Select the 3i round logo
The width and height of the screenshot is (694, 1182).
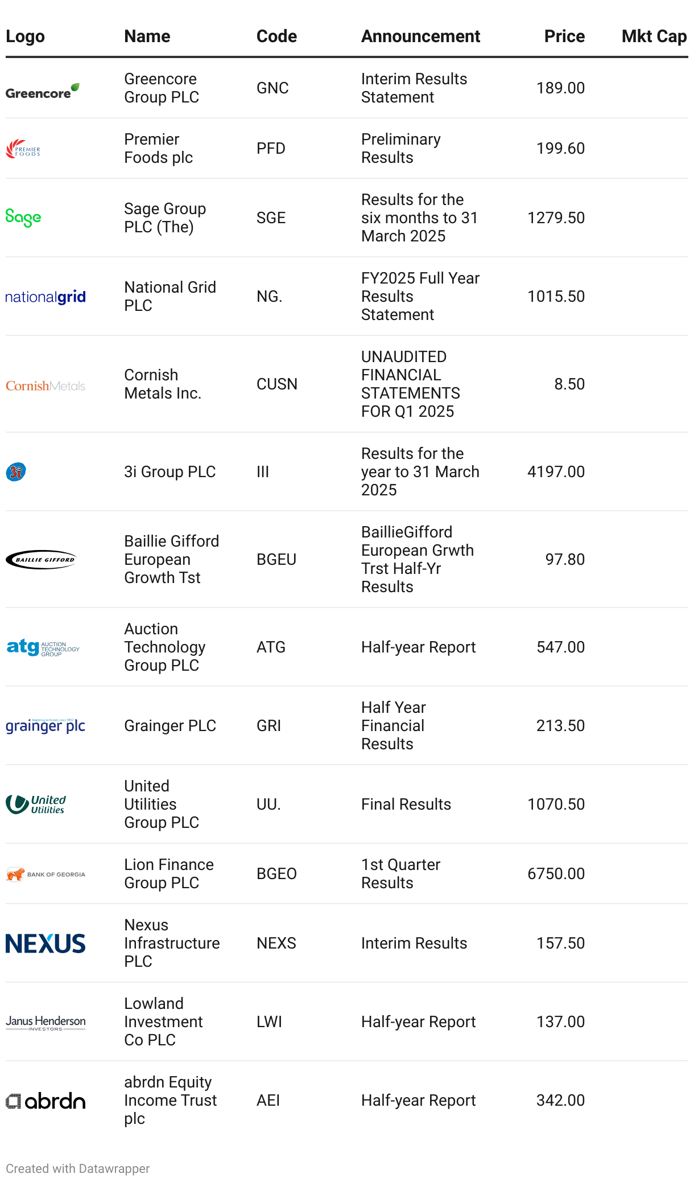pos(16,471)
